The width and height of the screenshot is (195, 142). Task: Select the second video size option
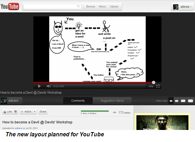click(177, 101)
